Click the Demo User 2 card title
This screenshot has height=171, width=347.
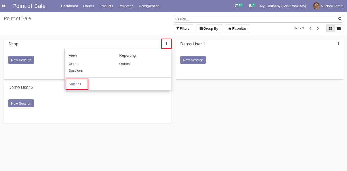coord(21,87)
